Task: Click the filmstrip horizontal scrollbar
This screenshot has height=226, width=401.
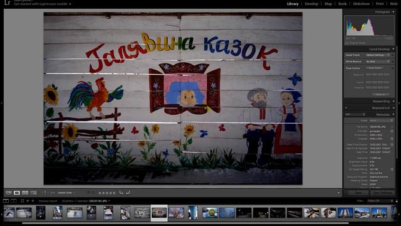Action: pos(185,223)
